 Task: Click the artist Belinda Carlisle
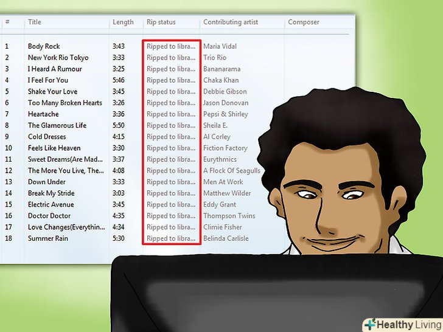coord(226,238)
